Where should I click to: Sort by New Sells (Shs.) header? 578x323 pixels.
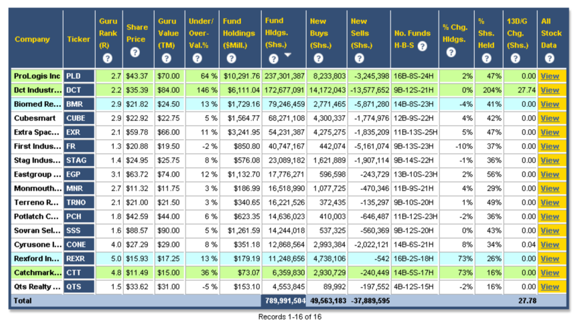tap(361, 33)
